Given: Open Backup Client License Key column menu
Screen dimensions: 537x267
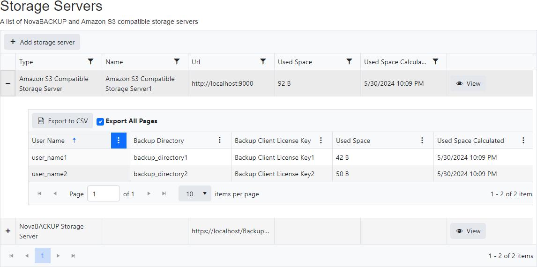Looking at the screenshot, I should click(x=321, y=141).
